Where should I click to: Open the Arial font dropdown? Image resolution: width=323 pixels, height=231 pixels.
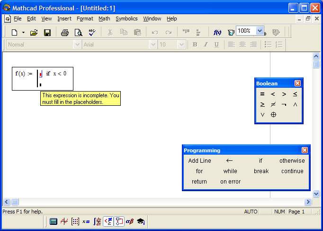coord(153,44)
